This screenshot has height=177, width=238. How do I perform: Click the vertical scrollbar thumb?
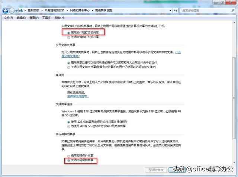pos(234,98)
